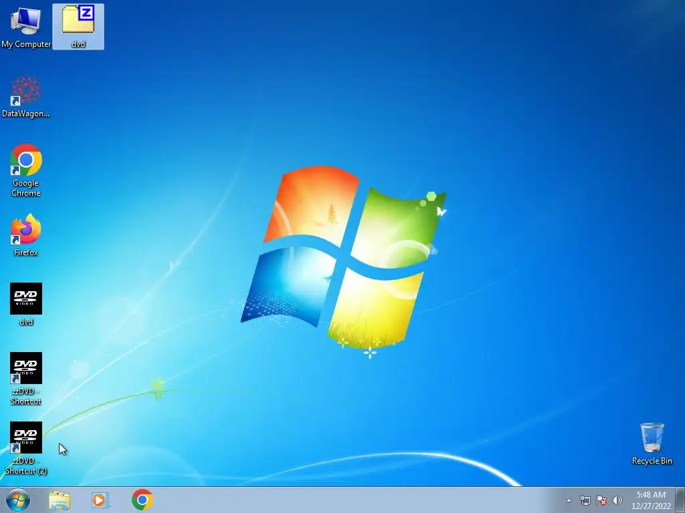Select the black dvd video file icon
Viewport: 685px width, 513px height.
[x=26, y=305]
